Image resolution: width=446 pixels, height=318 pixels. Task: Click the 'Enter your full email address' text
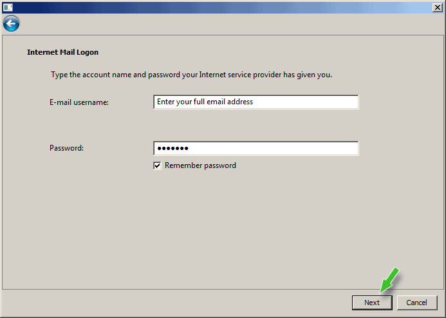[x=205, y=102]
